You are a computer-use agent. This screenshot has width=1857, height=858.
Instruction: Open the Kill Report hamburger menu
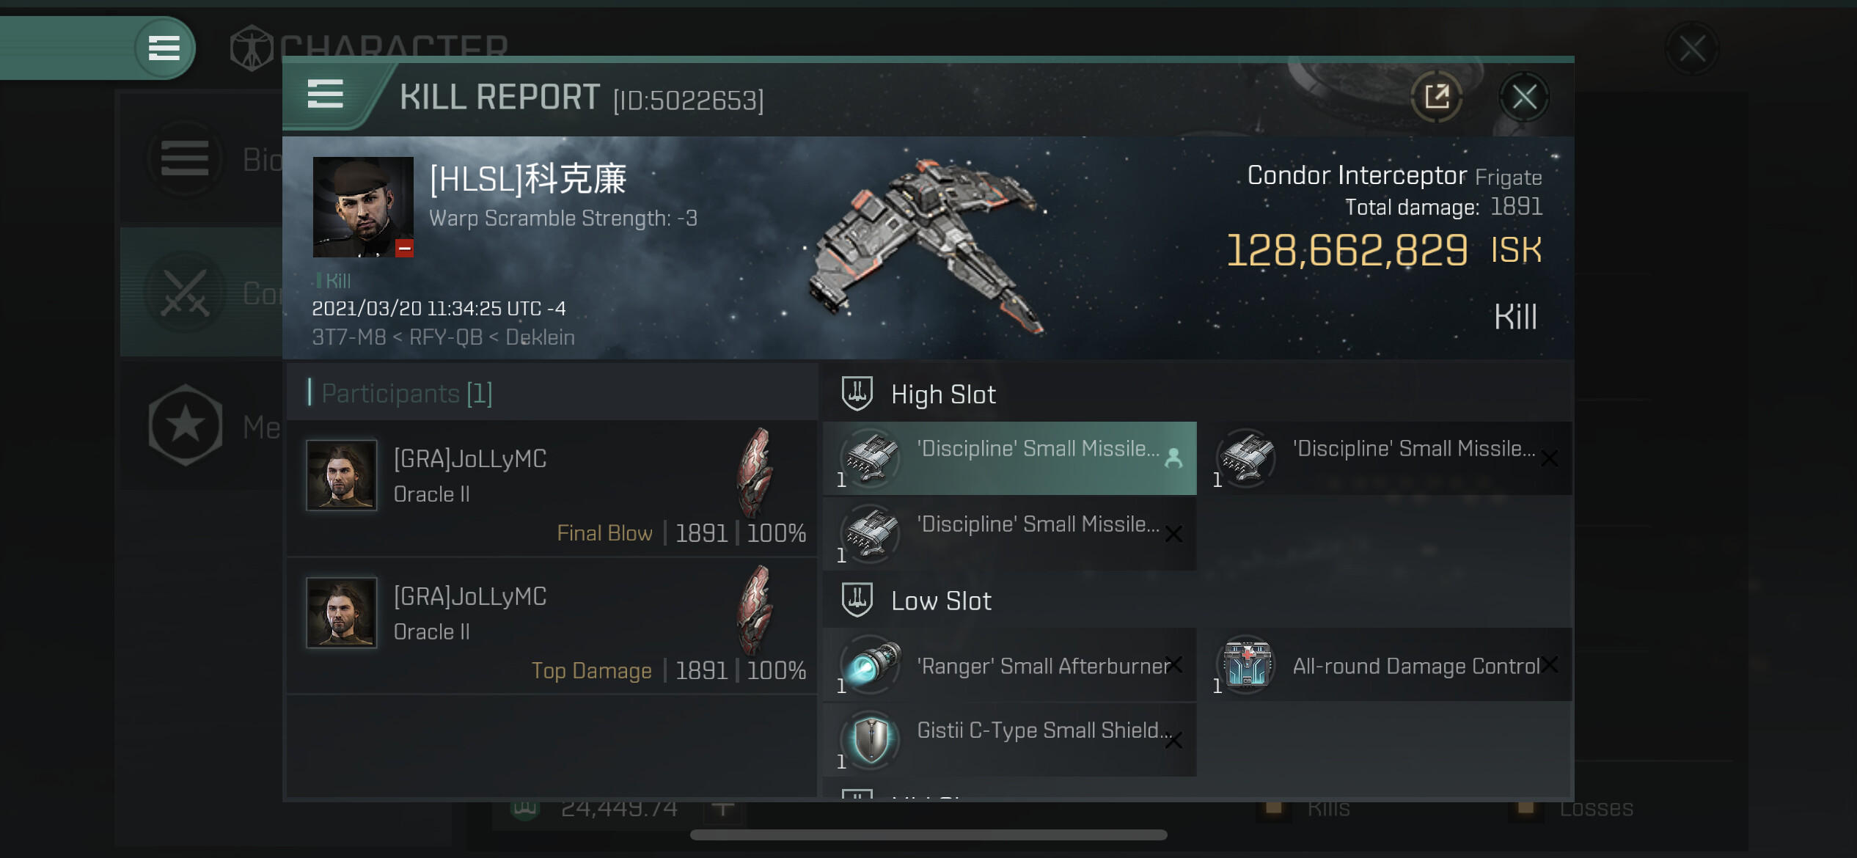point(325,95)
